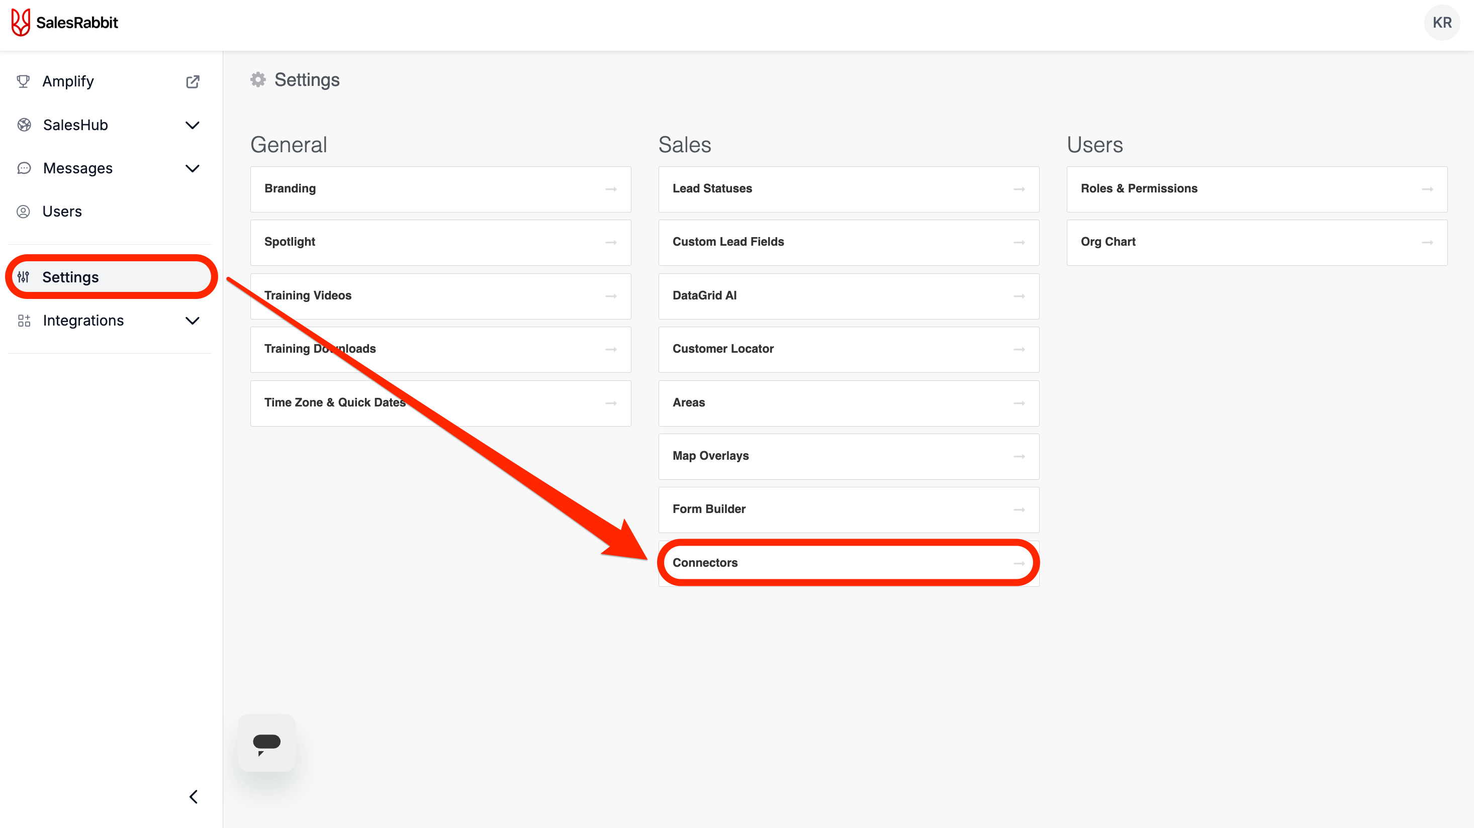Viewport: 1474px width, 828px height.
Task: Collapse the sidebar with the left chevron
Action: click(194, 796)
